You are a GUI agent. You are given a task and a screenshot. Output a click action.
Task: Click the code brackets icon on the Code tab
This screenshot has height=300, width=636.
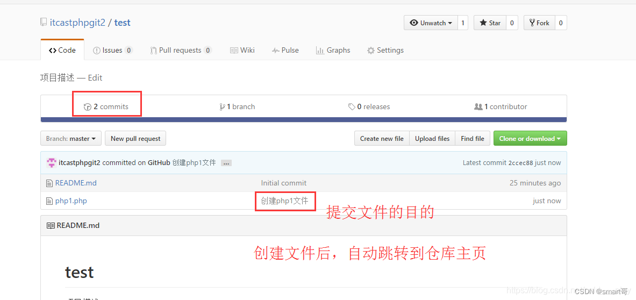click(52, 51)
